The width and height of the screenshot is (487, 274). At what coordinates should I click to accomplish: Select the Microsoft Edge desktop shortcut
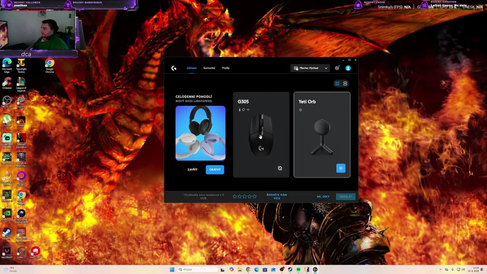7,65
